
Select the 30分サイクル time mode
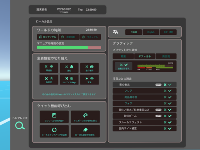tap(48, 37)
